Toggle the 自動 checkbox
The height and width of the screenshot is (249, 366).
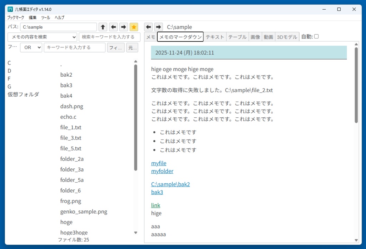[x=316, y=36]
